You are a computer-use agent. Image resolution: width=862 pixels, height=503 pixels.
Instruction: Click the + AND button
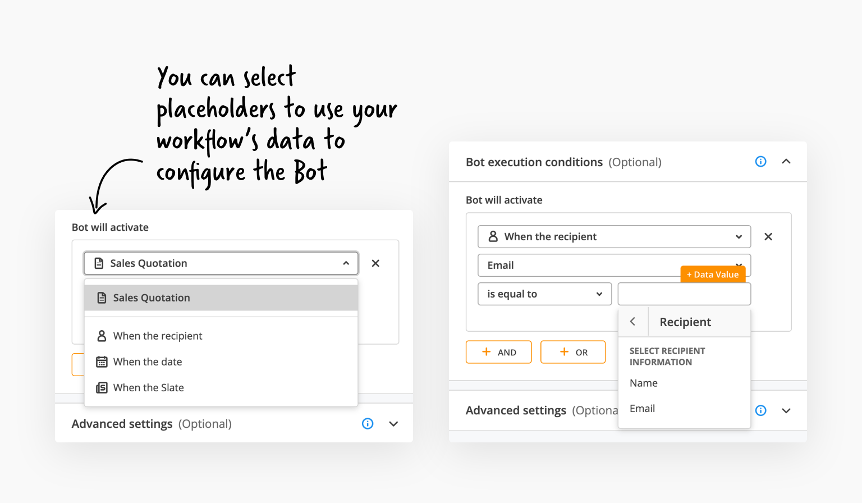tap(498, 352)
